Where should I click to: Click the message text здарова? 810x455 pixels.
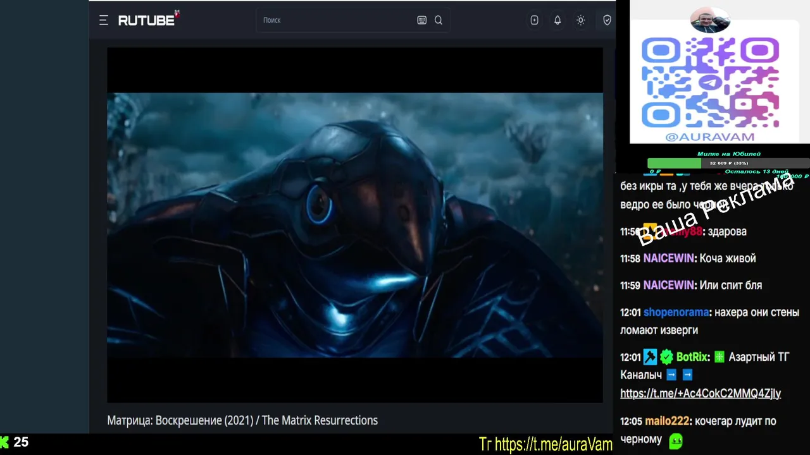coord(727,231)
